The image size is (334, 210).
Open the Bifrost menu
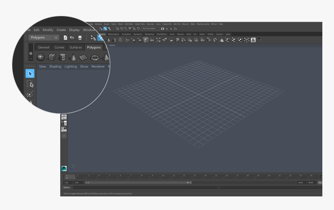214,24
